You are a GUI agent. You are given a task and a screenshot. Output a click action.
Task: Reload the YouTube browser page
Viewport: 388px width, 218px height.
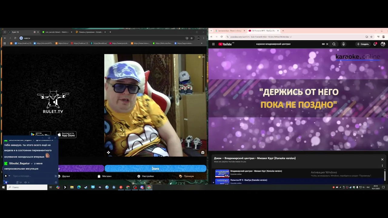coord(221,37)
